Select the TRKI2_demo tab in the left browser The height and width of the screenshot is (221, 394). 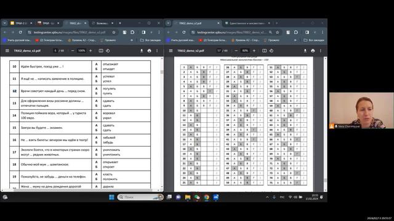[x=75, y=23]
